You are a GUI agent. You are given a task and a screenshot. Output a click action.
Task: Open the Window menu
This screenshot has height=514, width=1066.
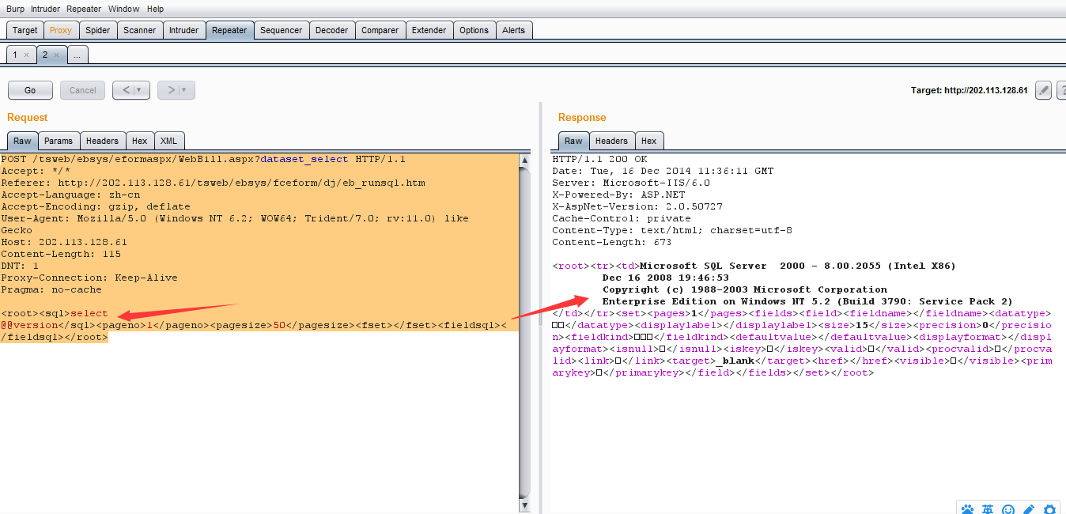point(123,9)
